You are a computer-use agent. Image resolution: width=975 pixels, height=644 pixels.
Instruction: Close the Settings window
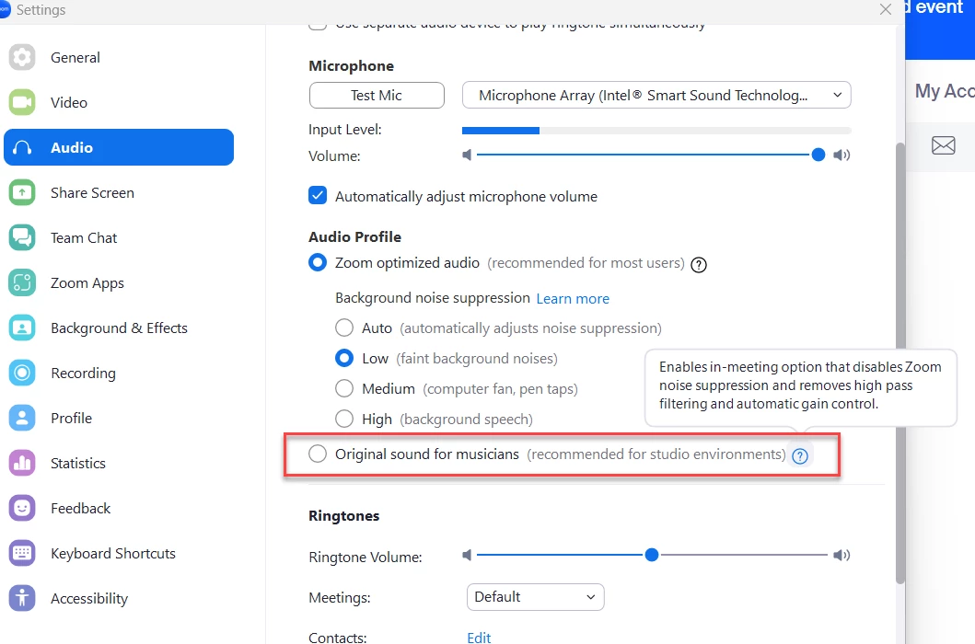tap(886, 9)
